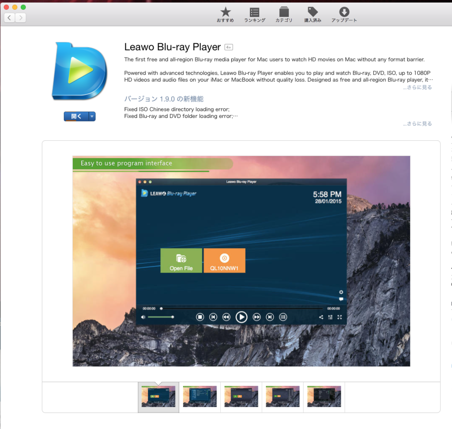The image size is (452, 429).
Task: Click the Leawo Blu-ray Player title
Action: click(173, 47)
